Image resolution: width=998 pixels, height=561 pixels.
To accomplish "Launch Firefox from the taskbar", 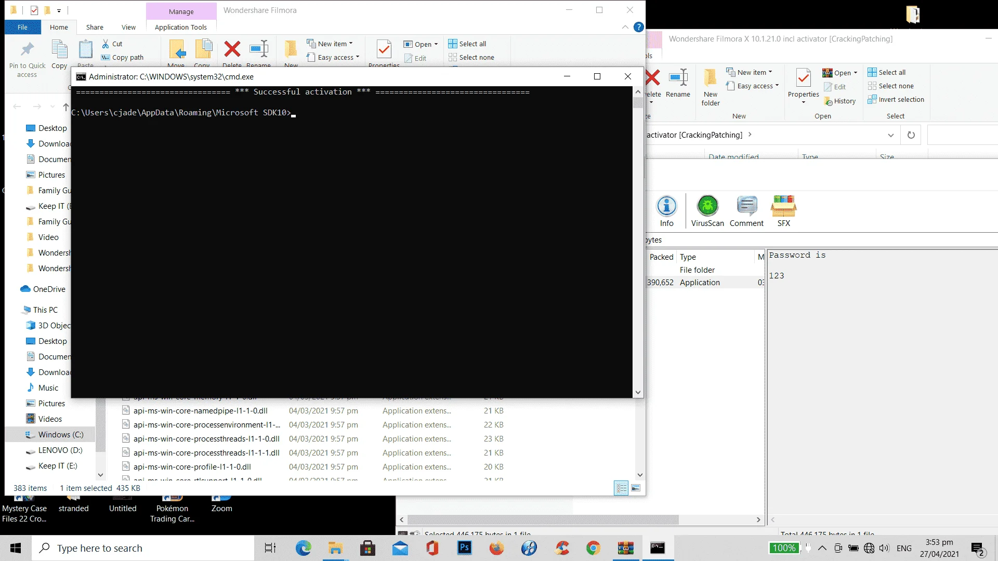I will 496,547.
